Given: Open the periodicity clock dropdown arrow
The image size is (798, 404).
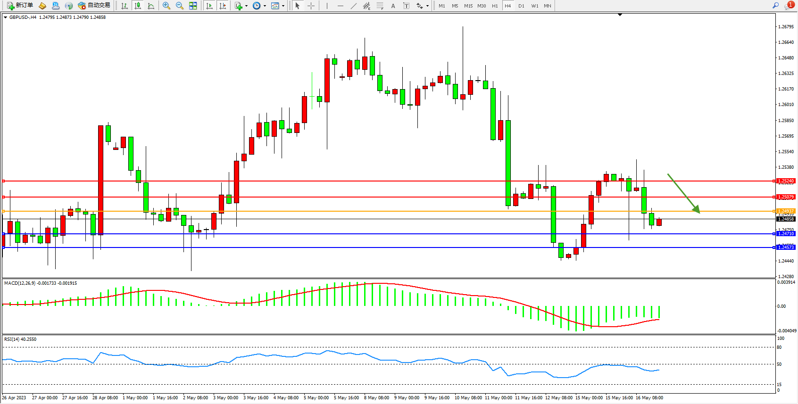Looking at the screenshot, I should (x=265, y=6).
